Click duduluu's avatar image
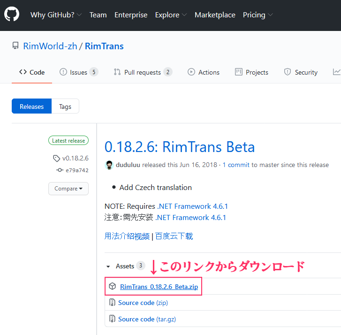 point(109,165)
